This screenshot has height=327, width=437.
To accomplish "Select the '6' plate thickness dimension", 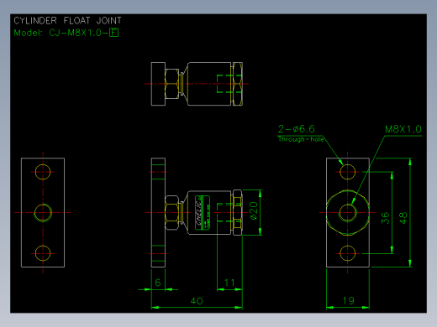I will pos(158,283).
